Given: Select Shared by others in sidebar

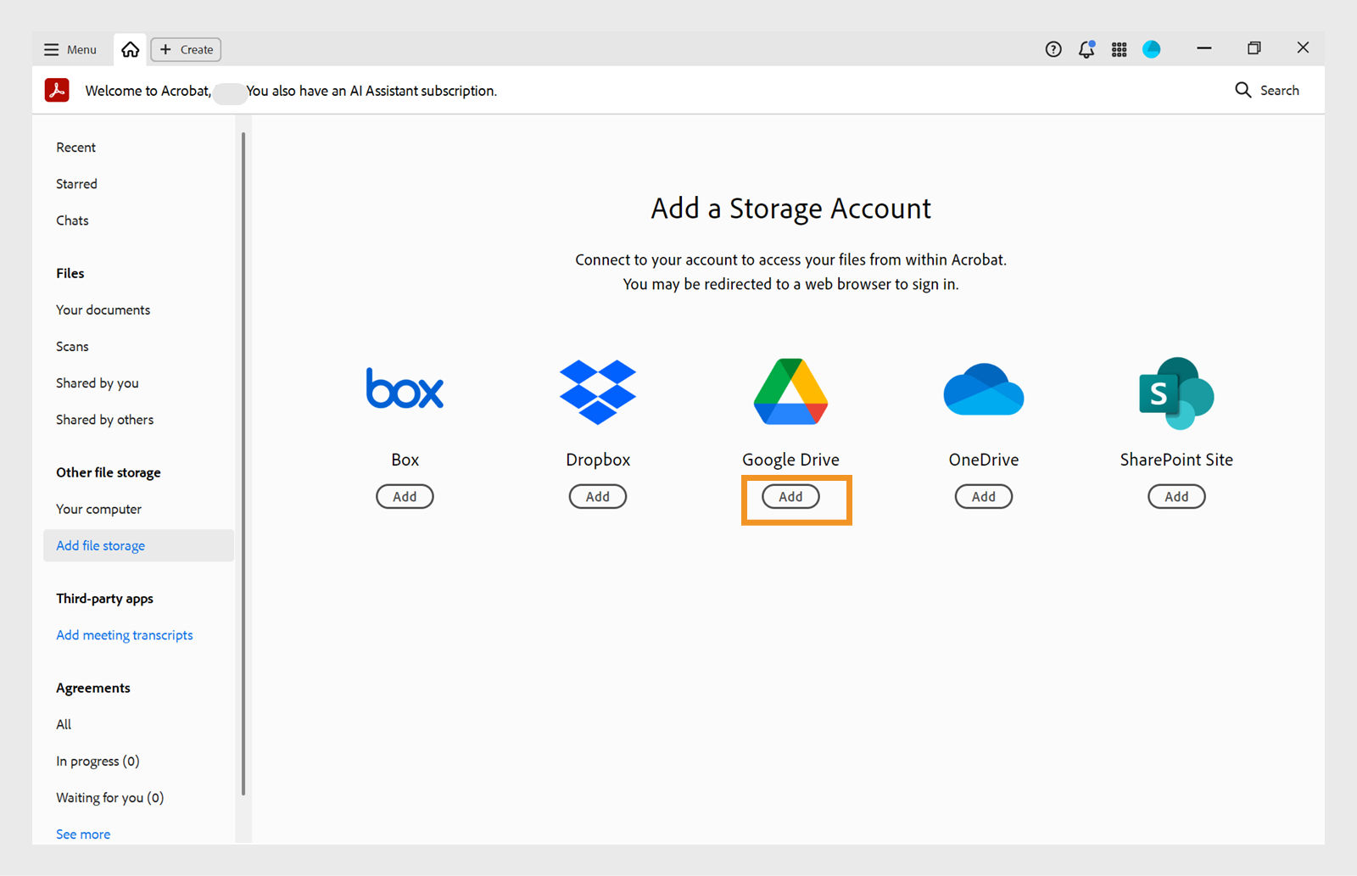Looking at the screenshot, I should pyautogui.click(x=104, y=419).
